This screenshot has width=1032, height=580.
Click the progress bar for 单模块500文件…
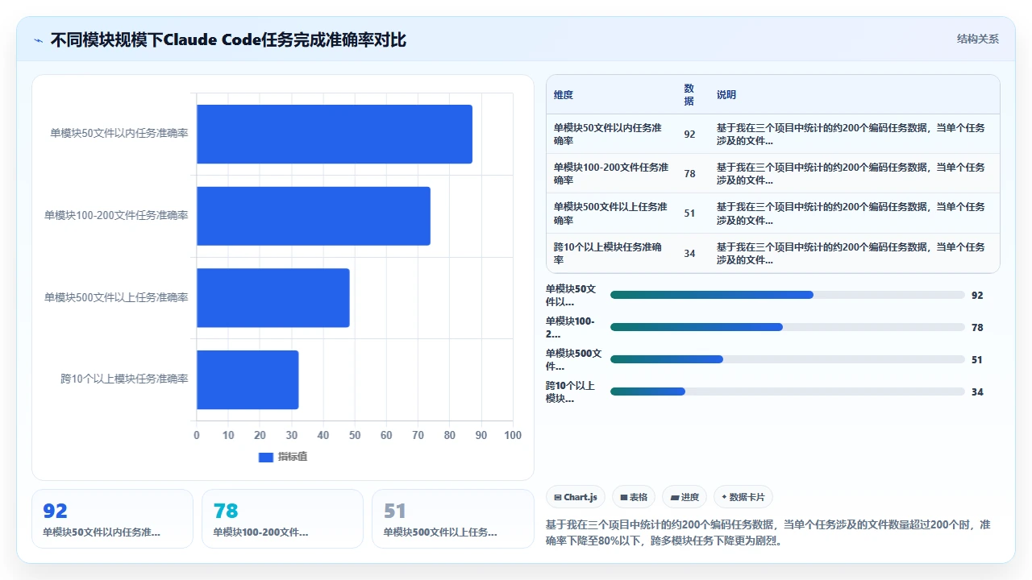(x=788, y=359)
